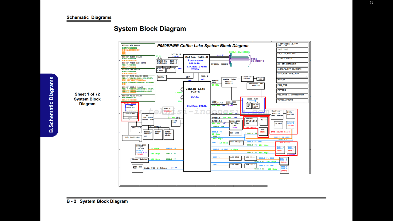Click the 'TOUCH PAD' box

(x=130, y=115)
